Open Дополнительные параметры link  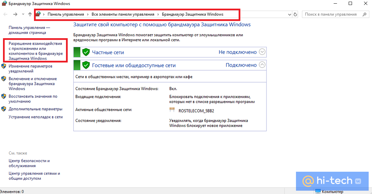(35, 109)
